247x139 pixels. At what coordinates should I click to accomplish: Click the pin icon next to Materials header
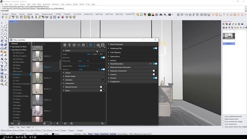(29, 44)
